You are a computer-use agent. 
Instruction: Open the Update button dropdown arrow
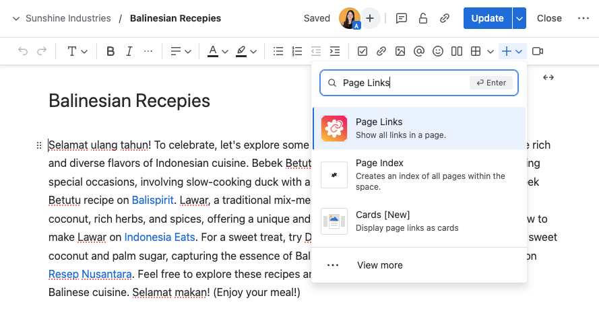(519, 18)
